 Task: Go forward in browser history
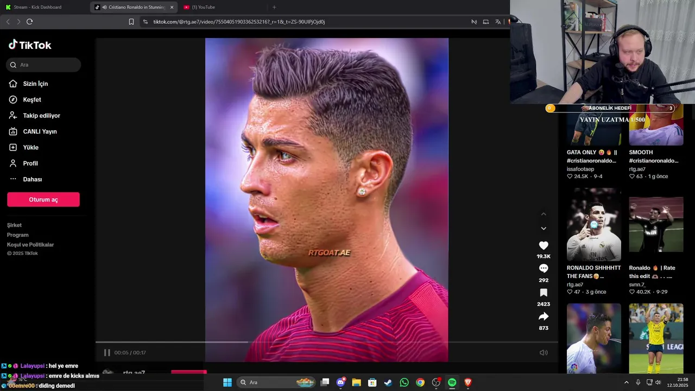click(18, 22)
